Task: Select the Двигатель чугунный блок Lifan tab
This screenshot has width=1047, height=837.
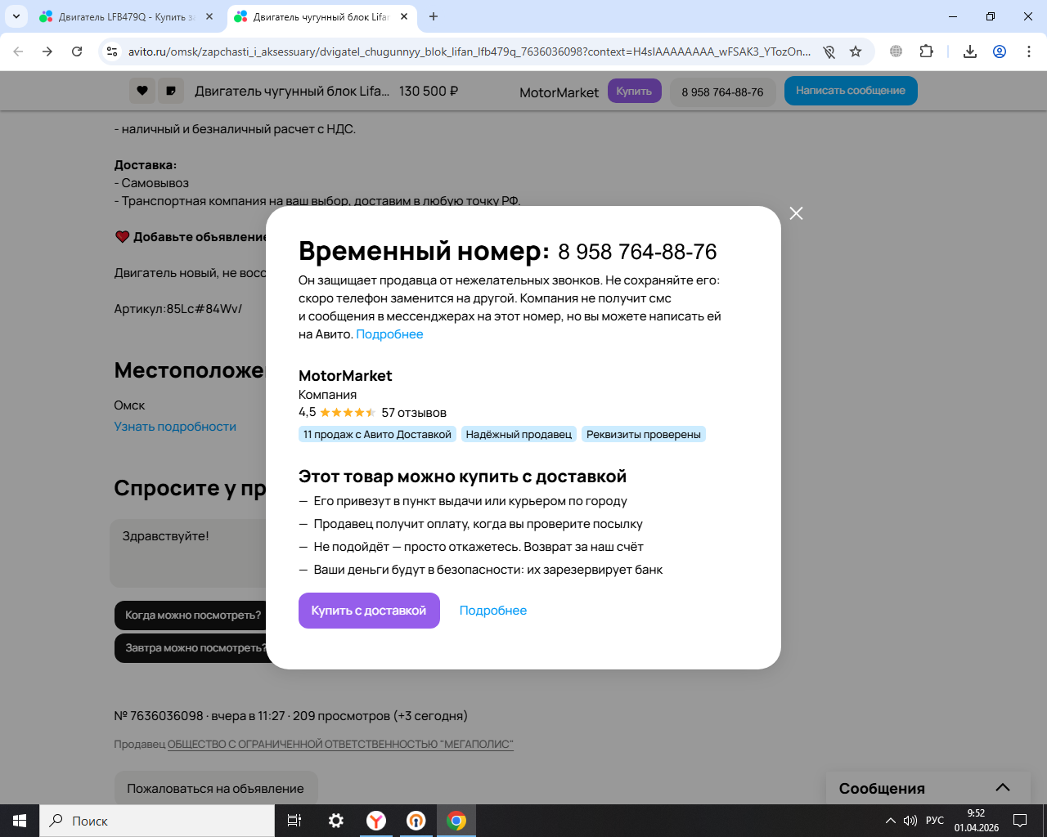Action: tap(320, 16)
